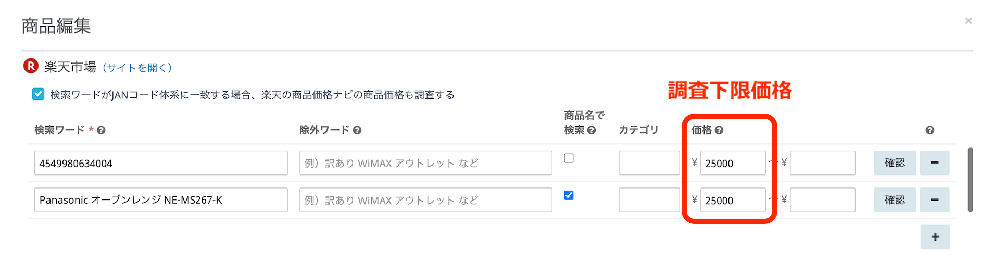The image size is (993, 263).
Task: Open the サイトを開く link
Action: coord(137,68)
